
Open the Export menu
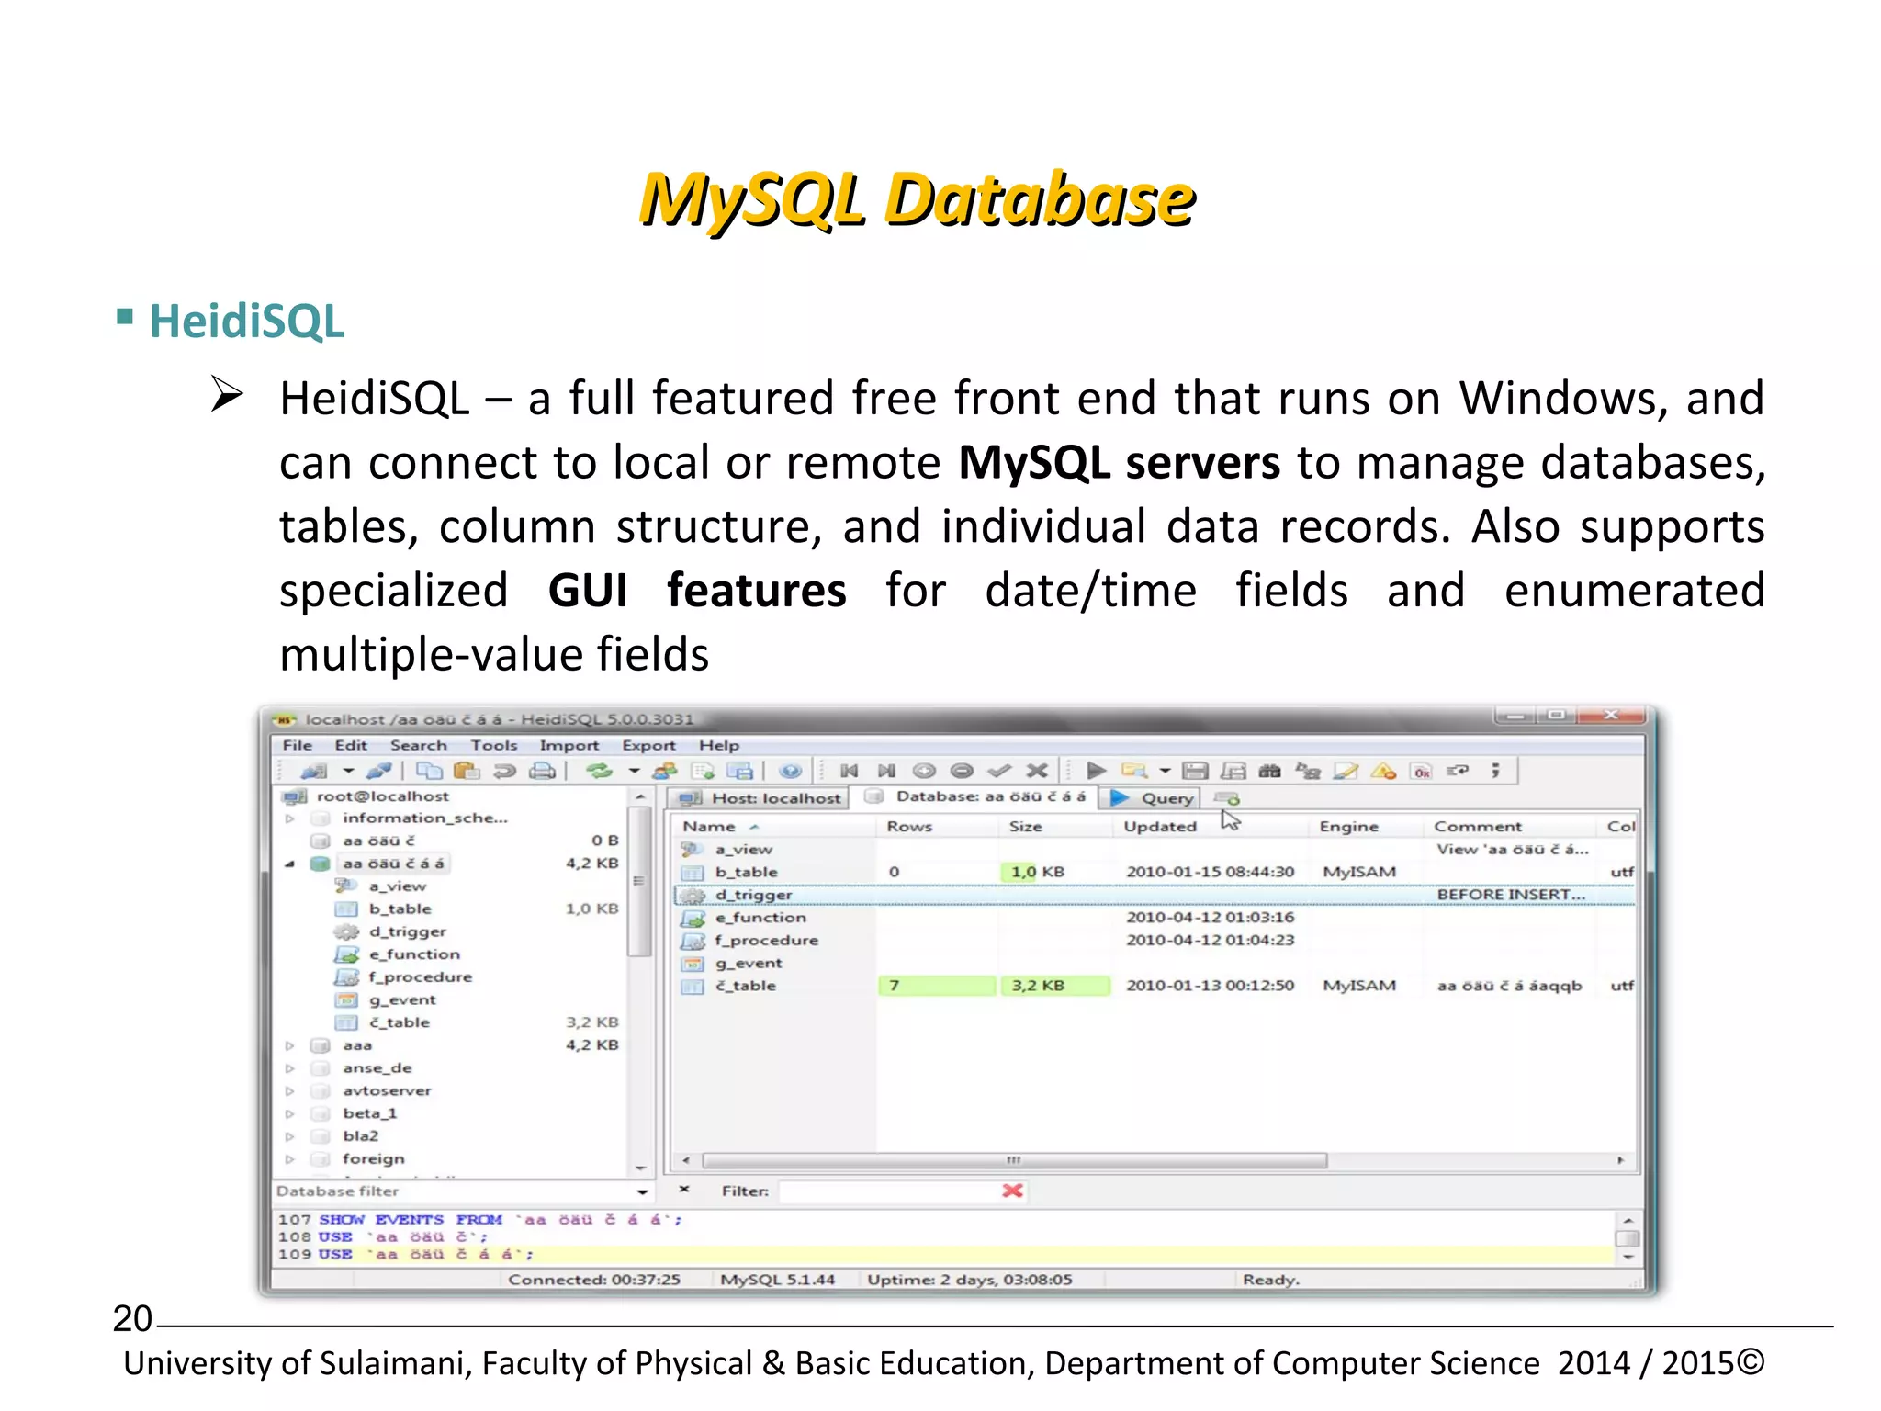648,745
